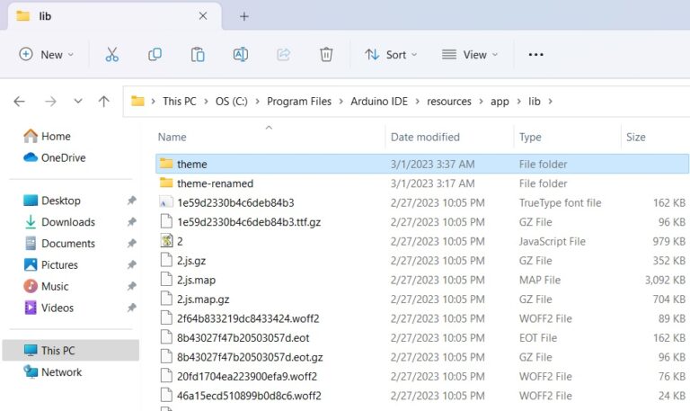Click Program Files in the breadcrumb

coord(299,102)
